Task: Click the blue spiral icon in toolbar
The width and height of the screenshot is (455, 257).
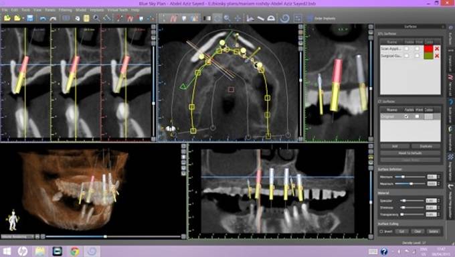Action: point(284,18)
